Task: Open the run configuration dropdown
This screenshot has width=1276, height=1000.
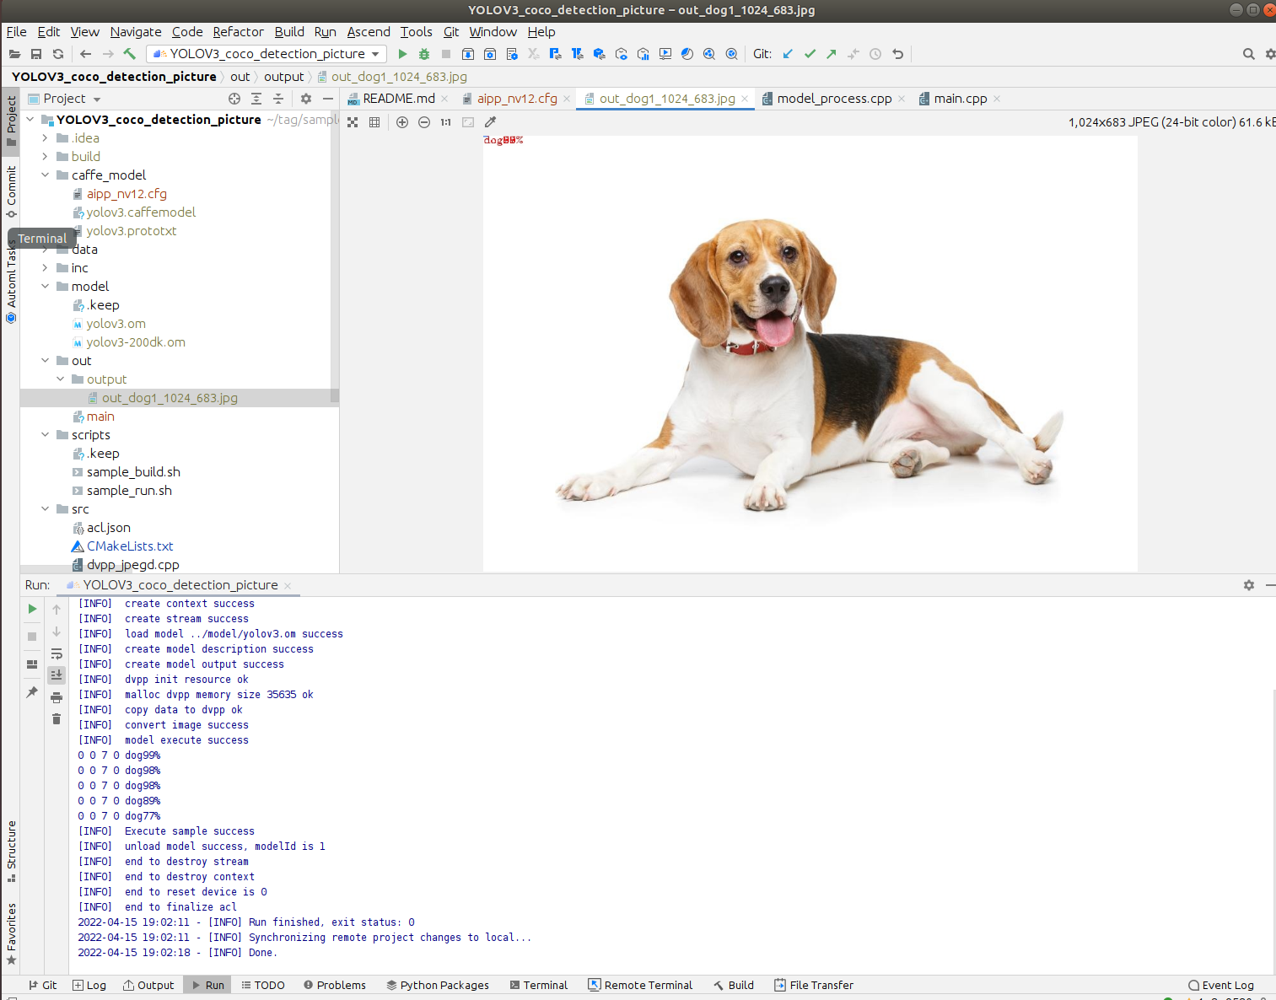Action: coord(267,54)
